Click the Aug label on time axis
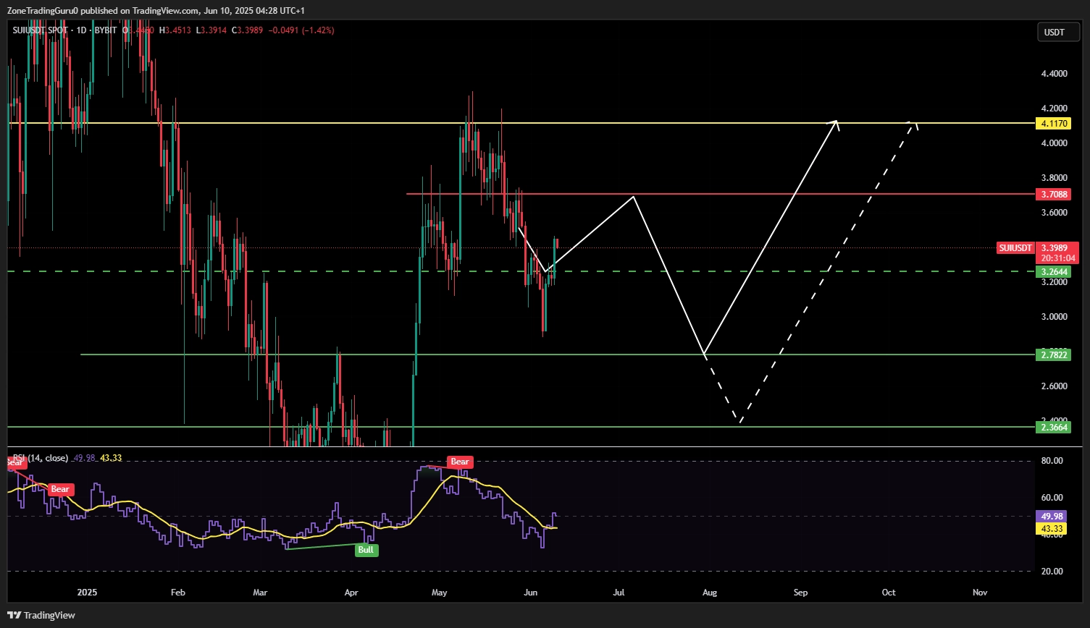1090x628 pixels. [710, 593]
